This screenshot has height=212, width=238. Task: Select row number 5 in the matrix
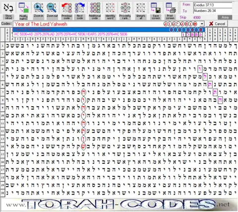2,77
